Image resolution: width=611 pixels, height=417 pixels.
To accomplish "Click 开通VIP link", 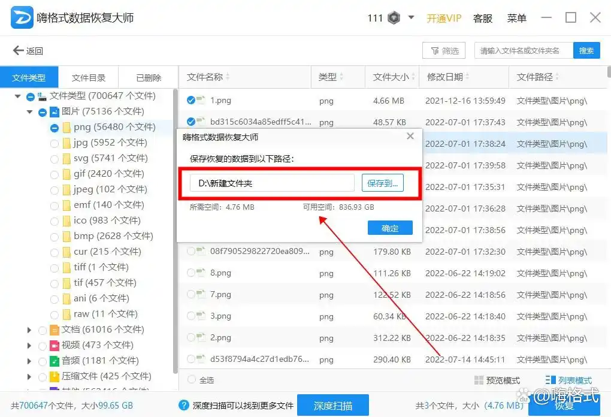I will [444, 18].
